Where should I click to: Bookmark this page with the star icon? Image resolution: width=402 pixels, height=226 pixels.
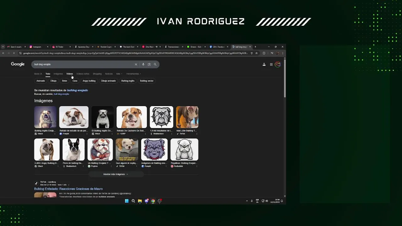point(257,53)
